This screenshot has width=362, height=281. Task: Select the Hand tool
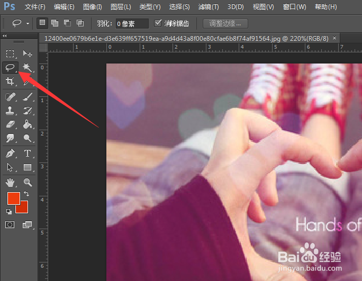click(10, 183)
